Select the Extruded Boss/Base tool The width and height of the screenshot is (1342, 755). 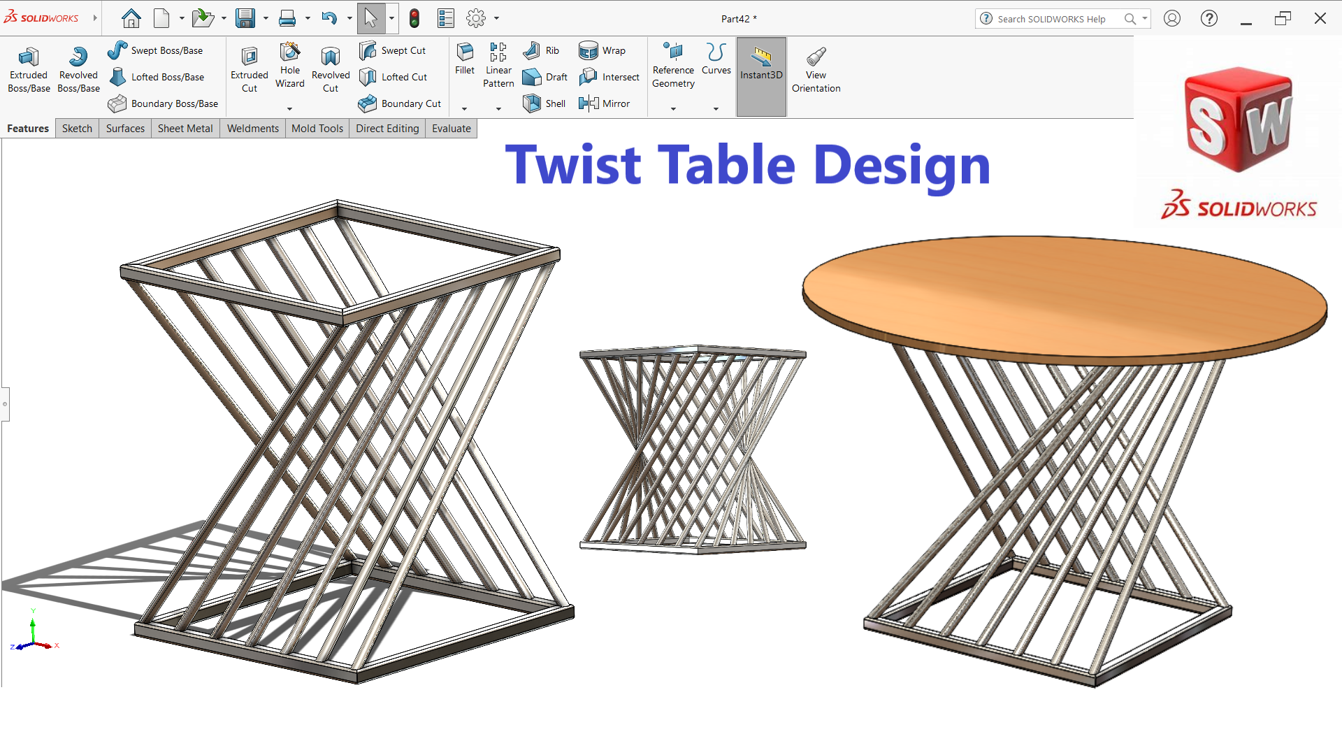[29, 70]
